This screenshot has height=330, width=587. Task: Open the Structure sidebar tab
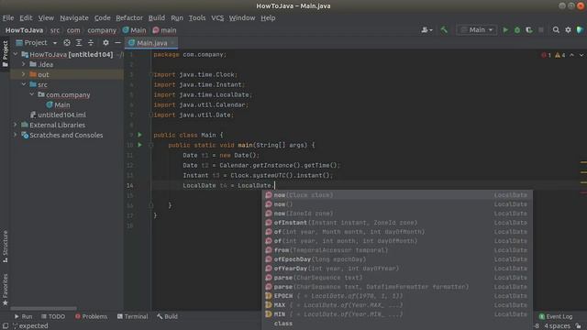5,247
